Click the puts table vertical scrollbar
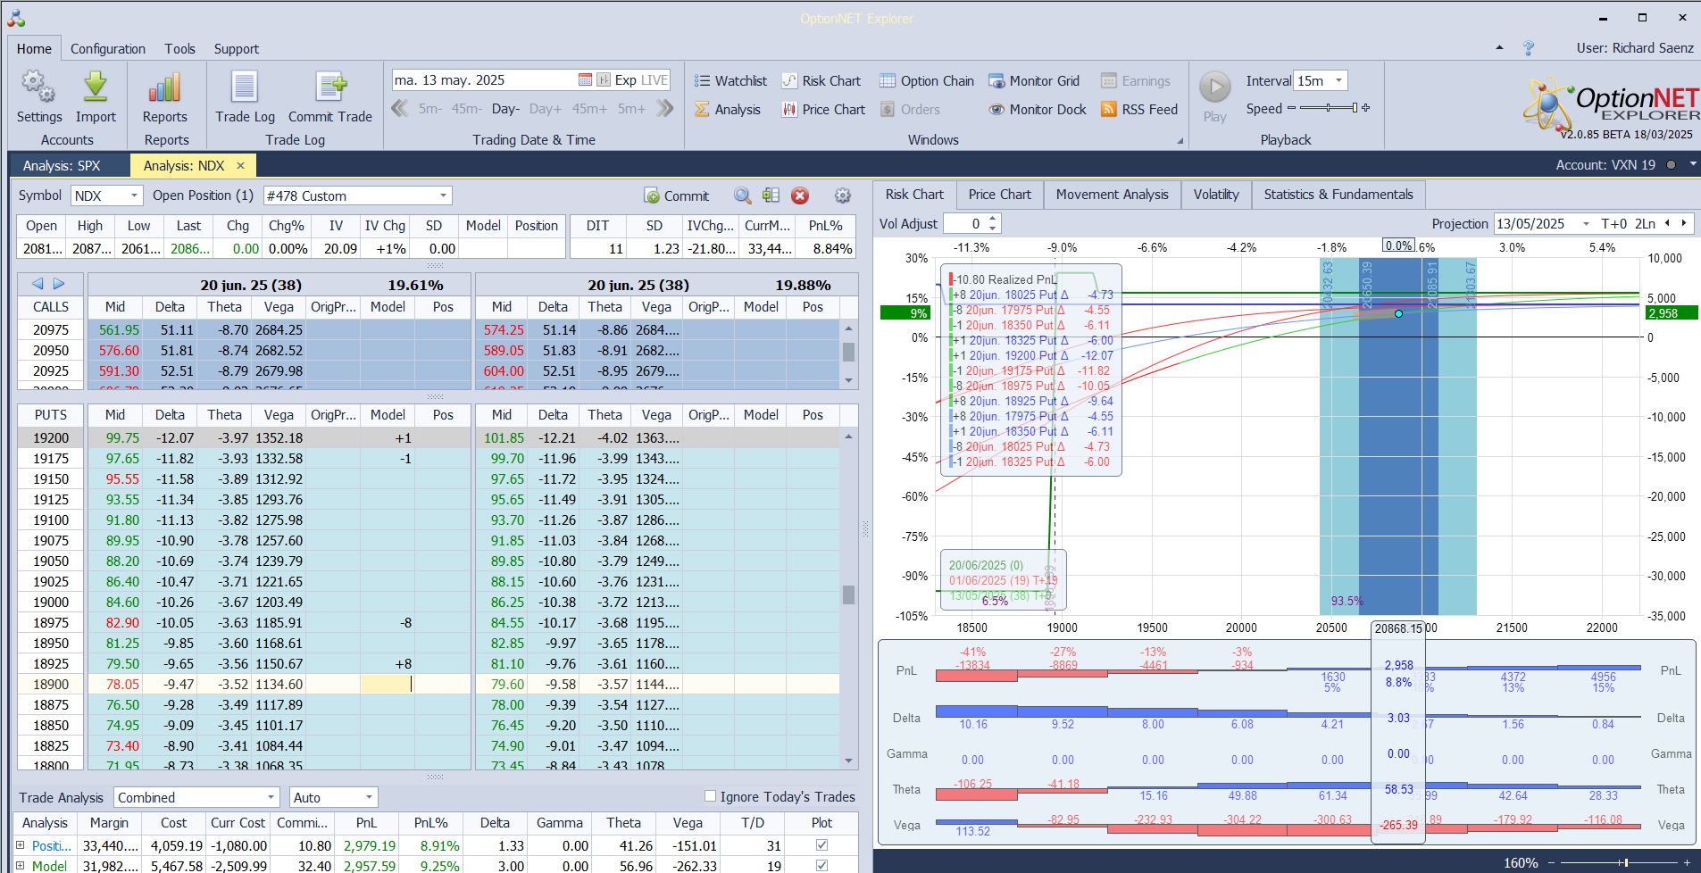Viewport: 1701px width, 873px height. (848, 594)
